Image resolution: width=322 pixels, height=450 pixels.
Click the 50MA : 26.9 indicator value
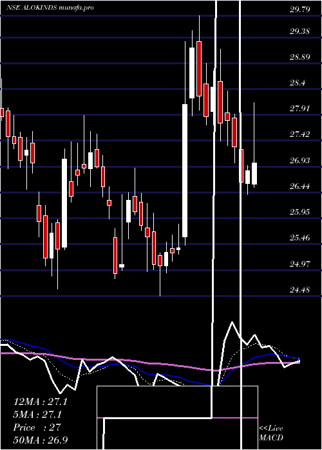pos(41,440)
